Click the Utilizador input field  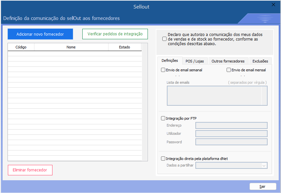[x=231, y=134]
